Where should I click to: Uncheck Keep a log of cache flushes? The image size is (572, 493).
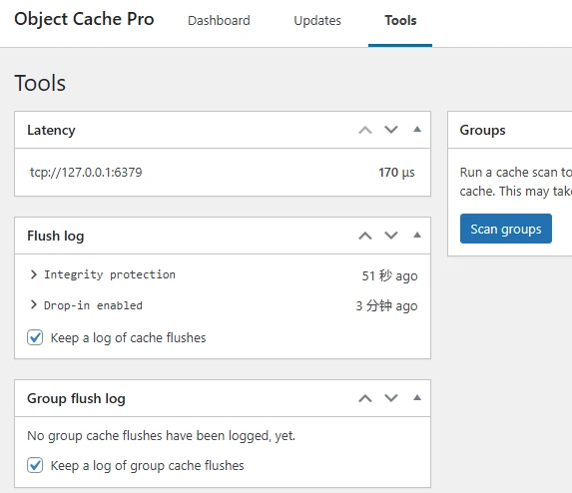click(x=35, y=337)
